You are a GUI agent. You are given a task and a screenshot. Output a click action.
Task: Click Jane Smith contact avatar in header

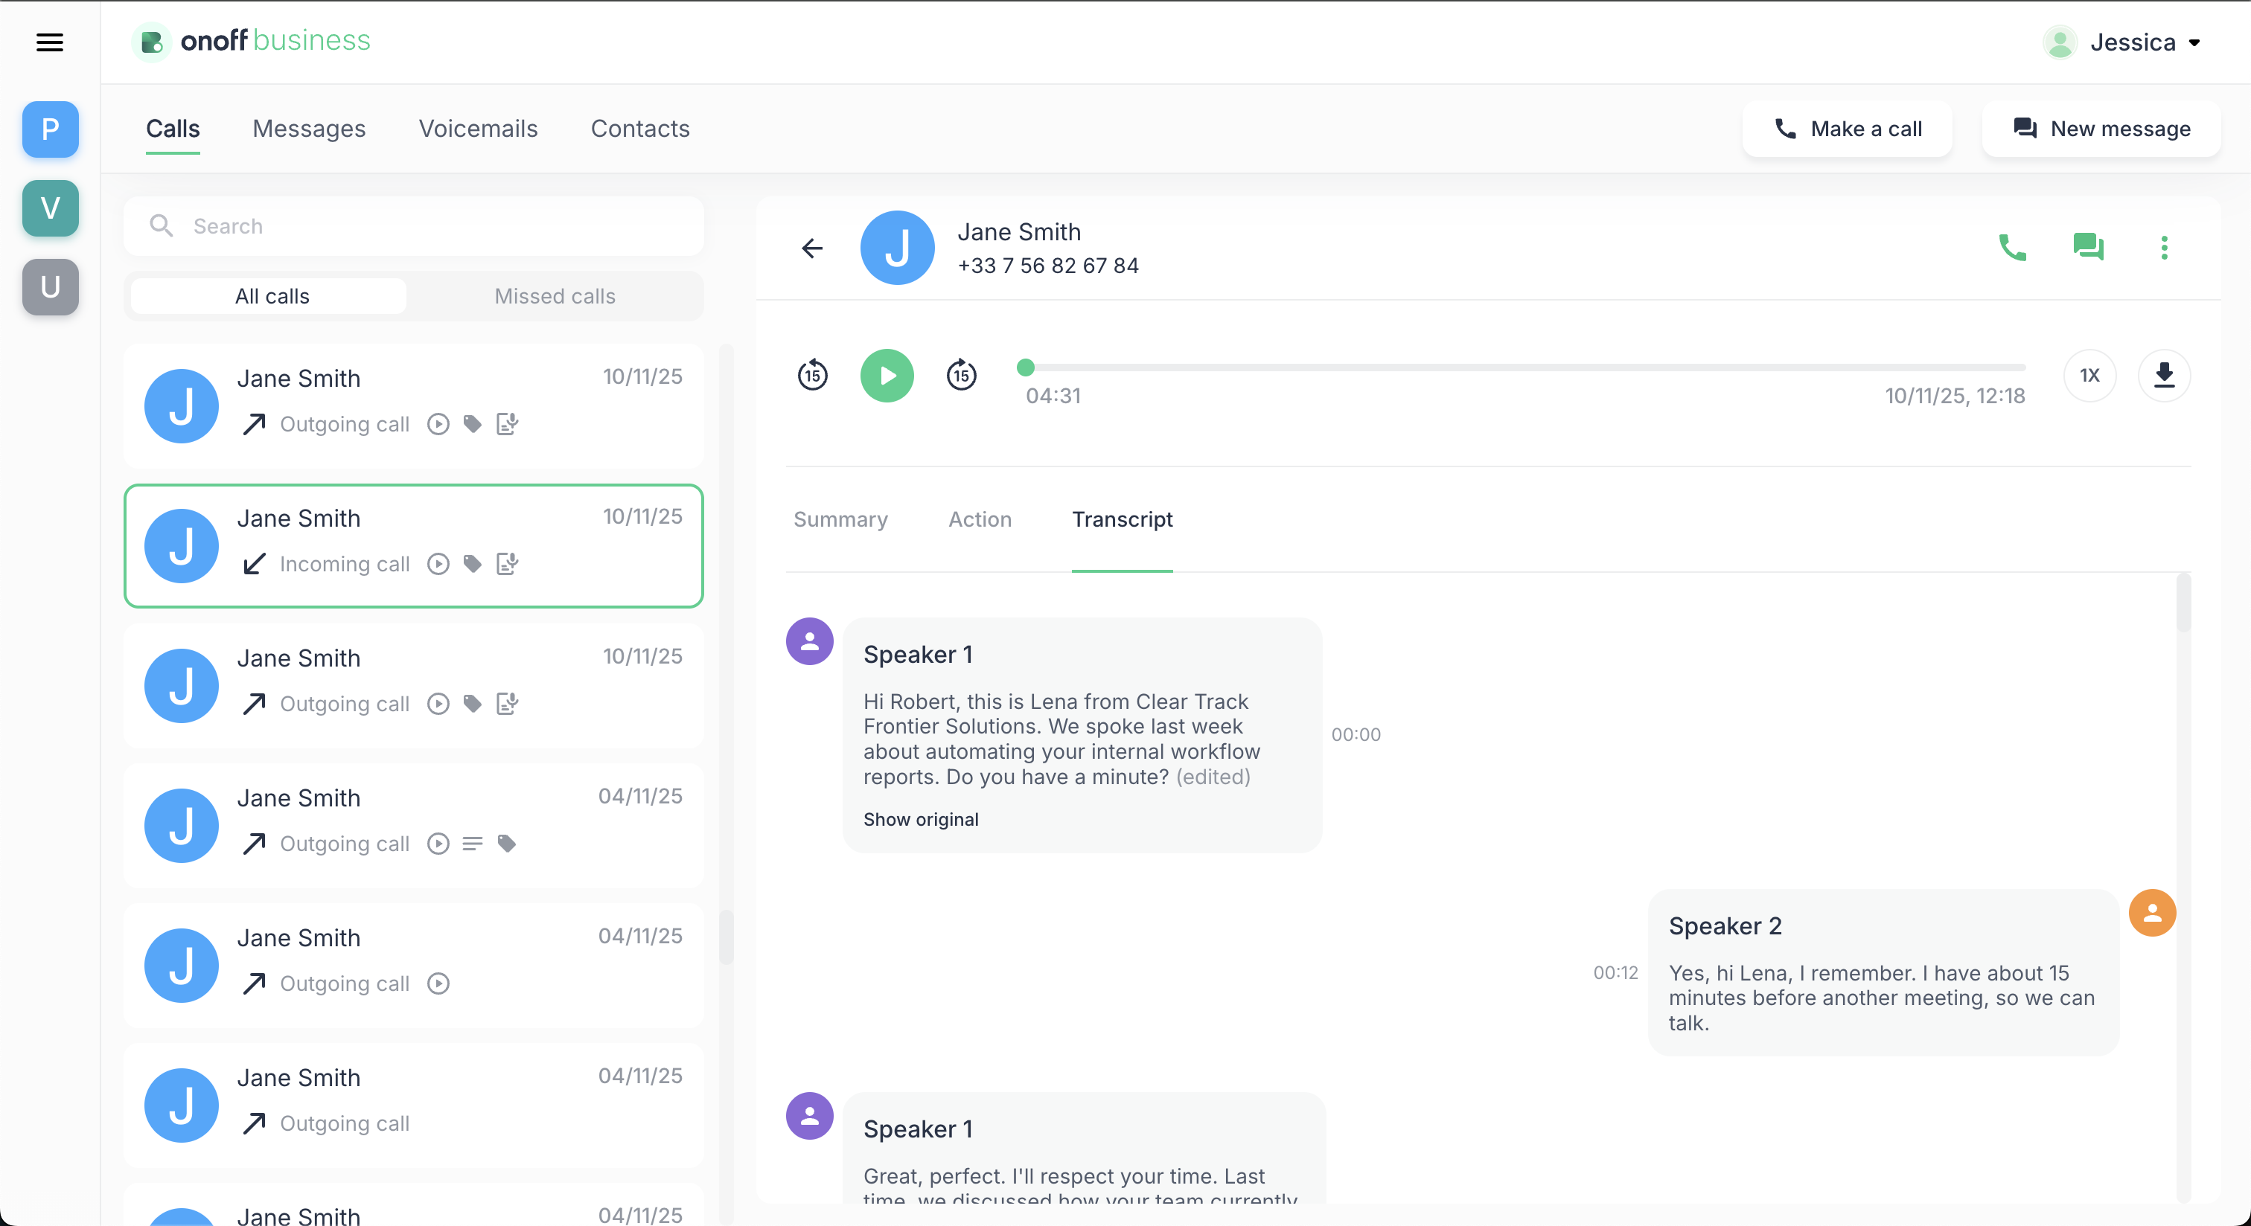tap(898, 248)
